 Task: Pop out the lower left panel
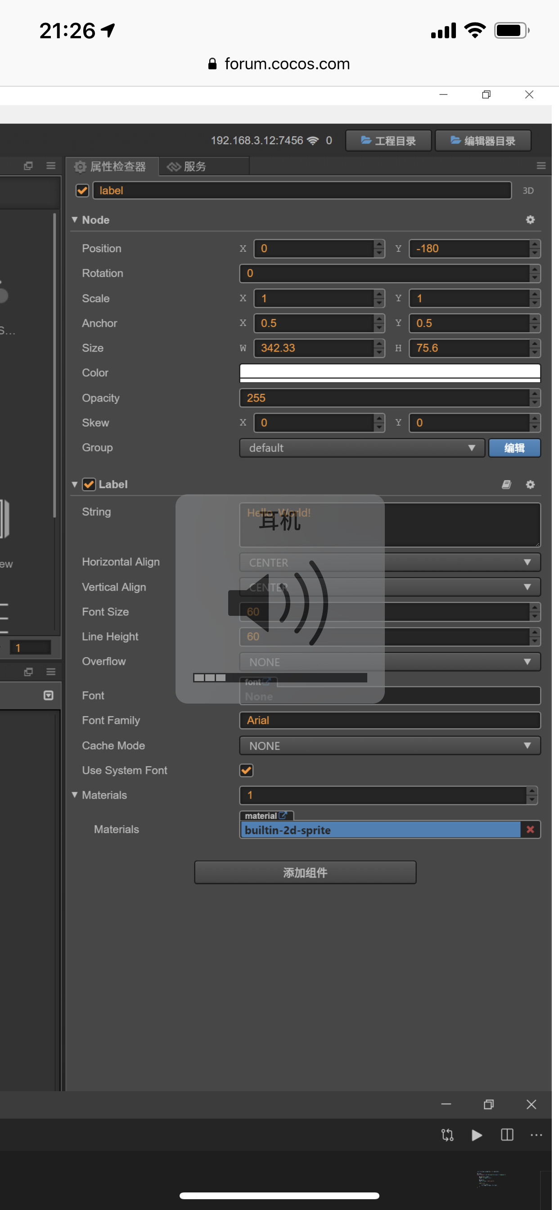click(28, 672)
